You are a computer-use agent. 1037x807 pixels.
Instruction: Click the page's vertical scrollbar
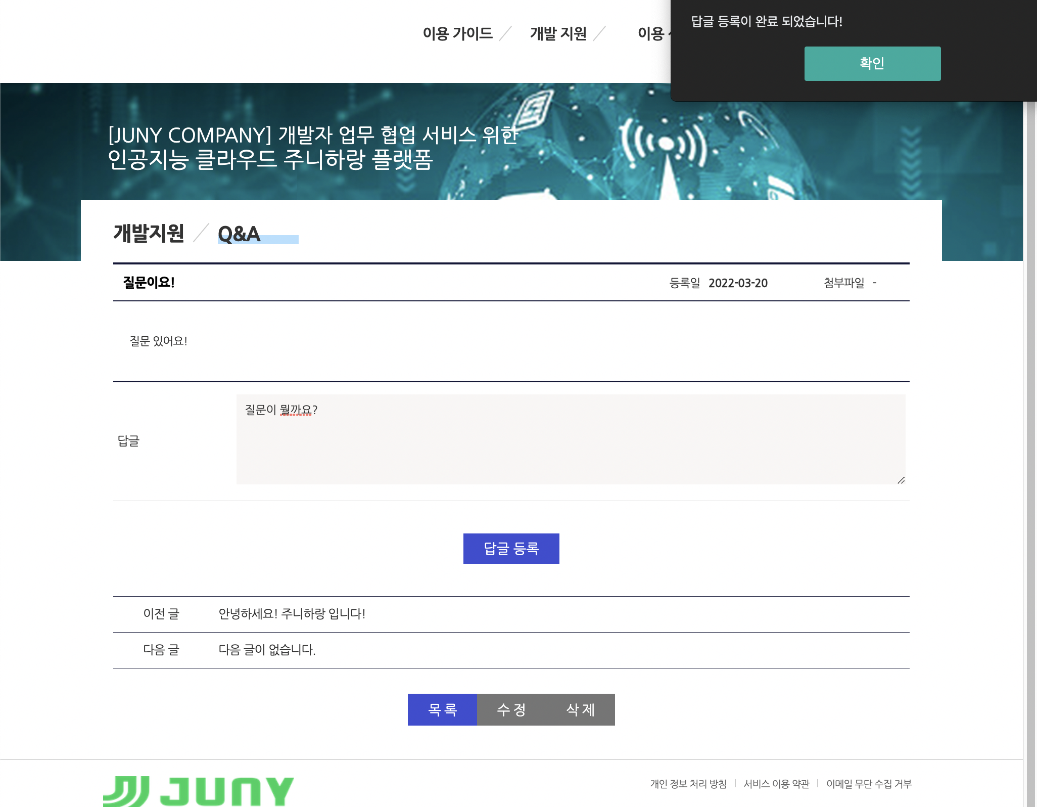click(x=1031, y=405)
